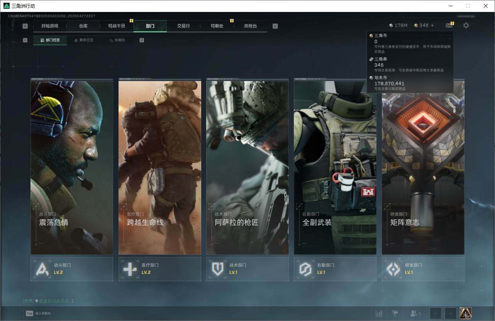Click the 研发部门 diamond emblem icon
The image size is (495, 321).
(x=393, y=269)
